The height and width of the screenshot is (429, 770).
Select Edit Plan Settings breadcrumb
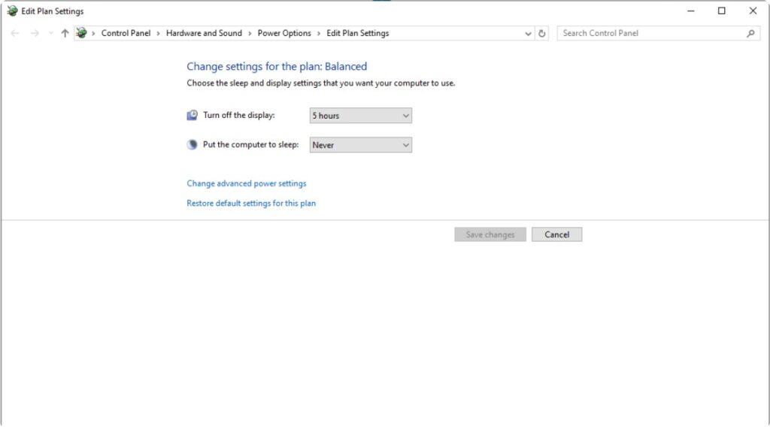(357, 33)
